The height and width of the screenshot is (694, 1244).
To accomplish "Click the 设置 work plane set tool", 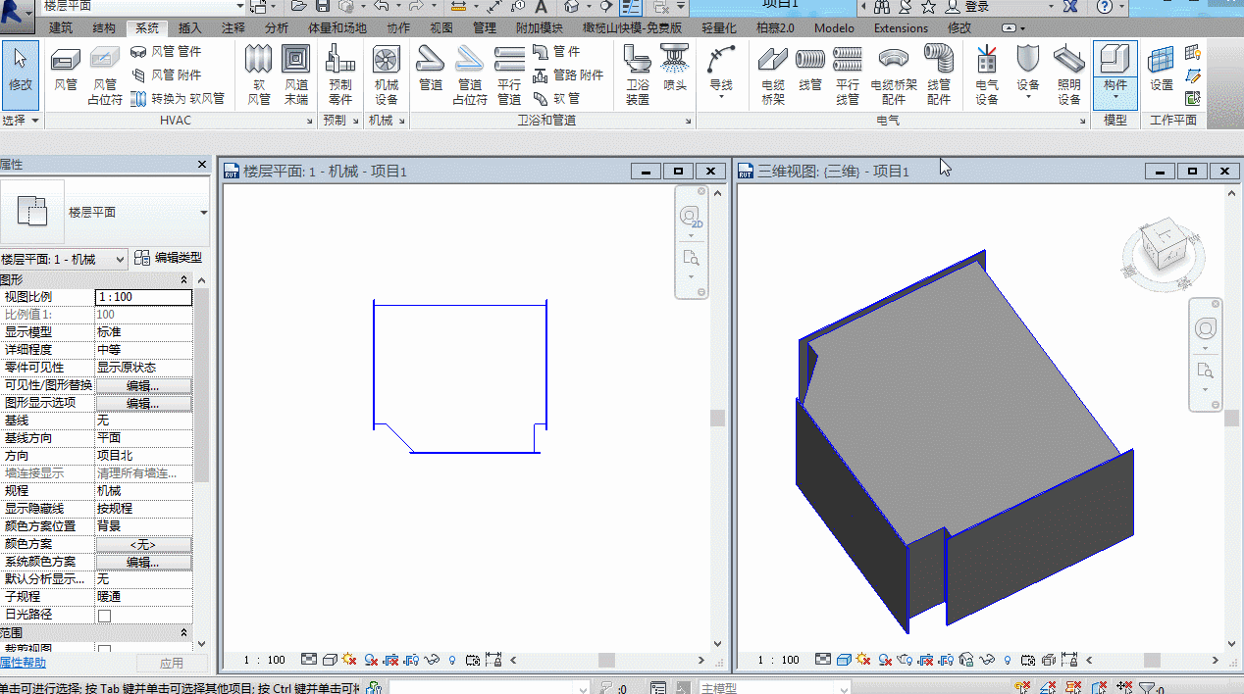I will point(1162,69).
